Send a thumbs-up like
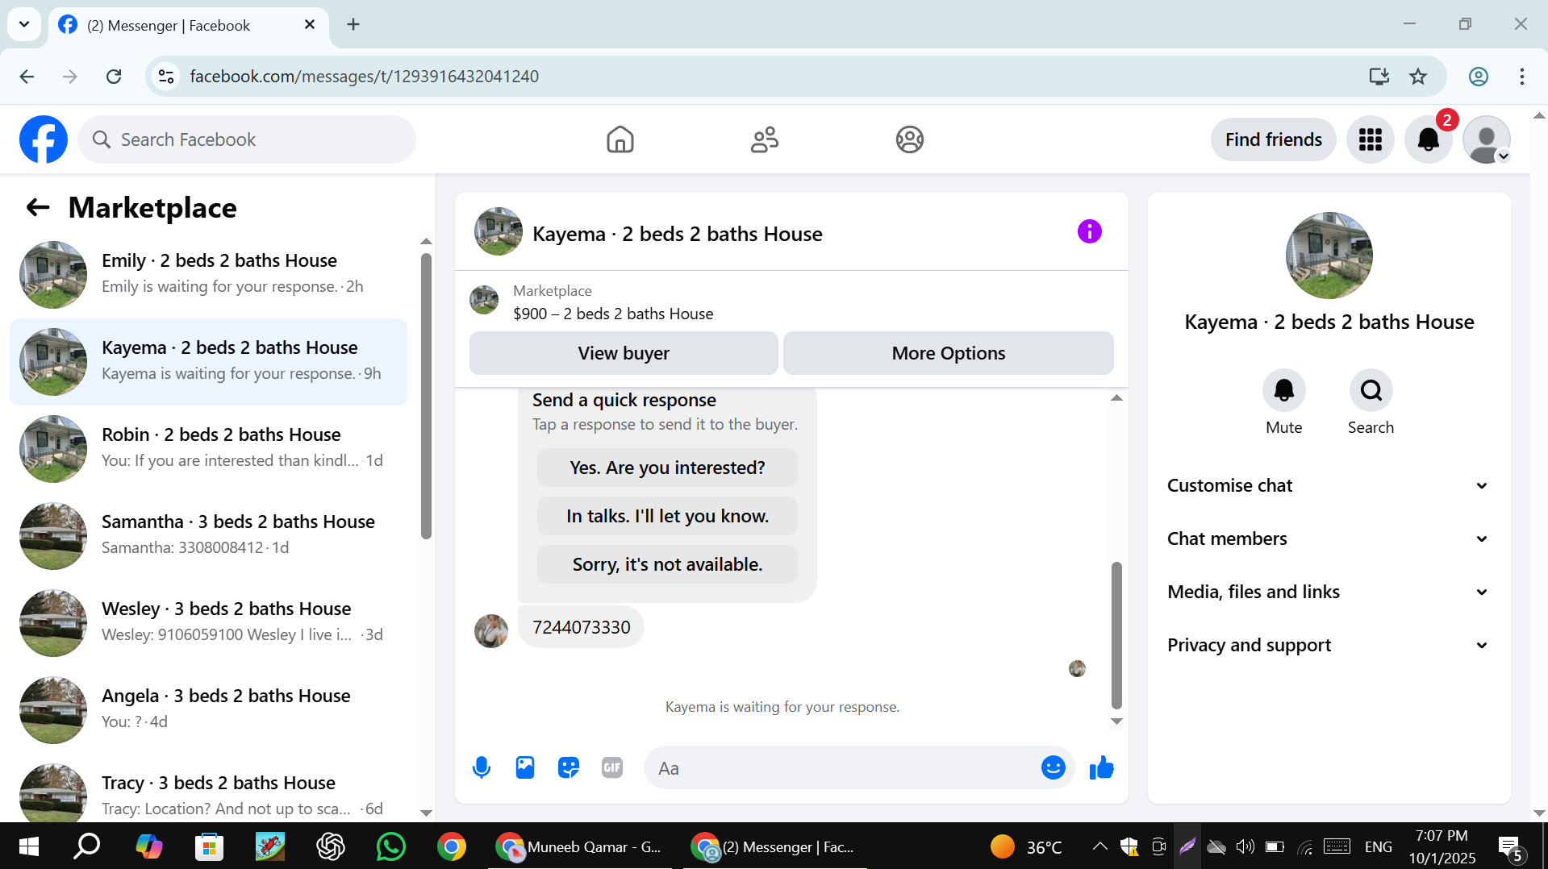Screen dimensions: 1548x869 (x=1101, y=767)
